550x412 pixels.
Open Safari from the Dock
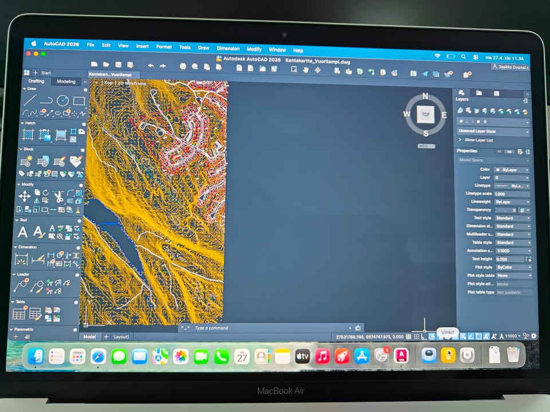(x=98, y=356)
